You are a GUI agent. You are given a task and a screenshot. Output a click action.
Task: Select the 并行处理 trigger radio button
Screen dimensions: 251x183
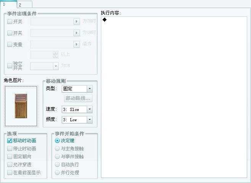pos(57,173)
